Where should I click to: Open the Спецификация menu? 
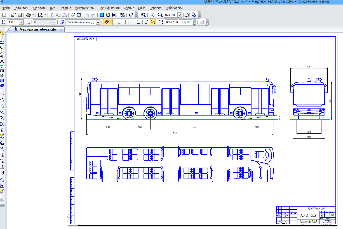(x=109, y=8)
